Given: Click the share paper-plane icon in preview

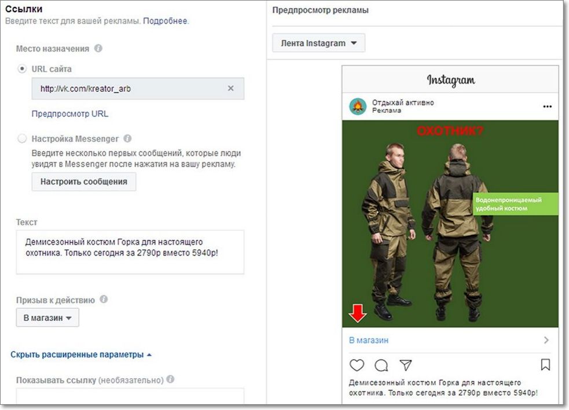Looking at the screenshot, I should [405, 365].
